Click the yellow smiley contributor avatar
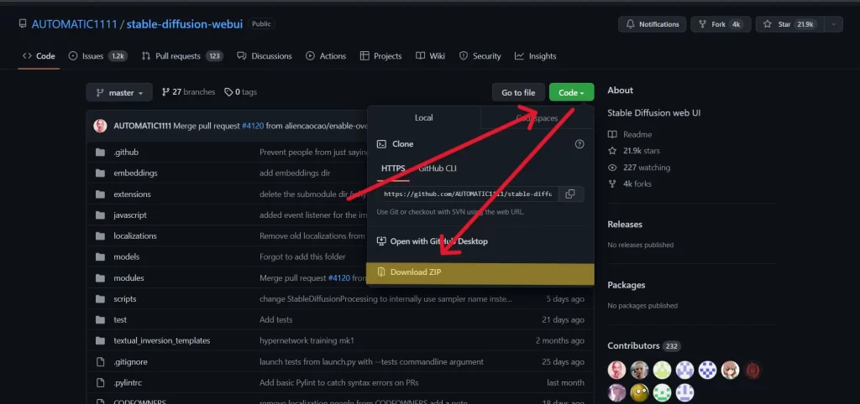 639,392
